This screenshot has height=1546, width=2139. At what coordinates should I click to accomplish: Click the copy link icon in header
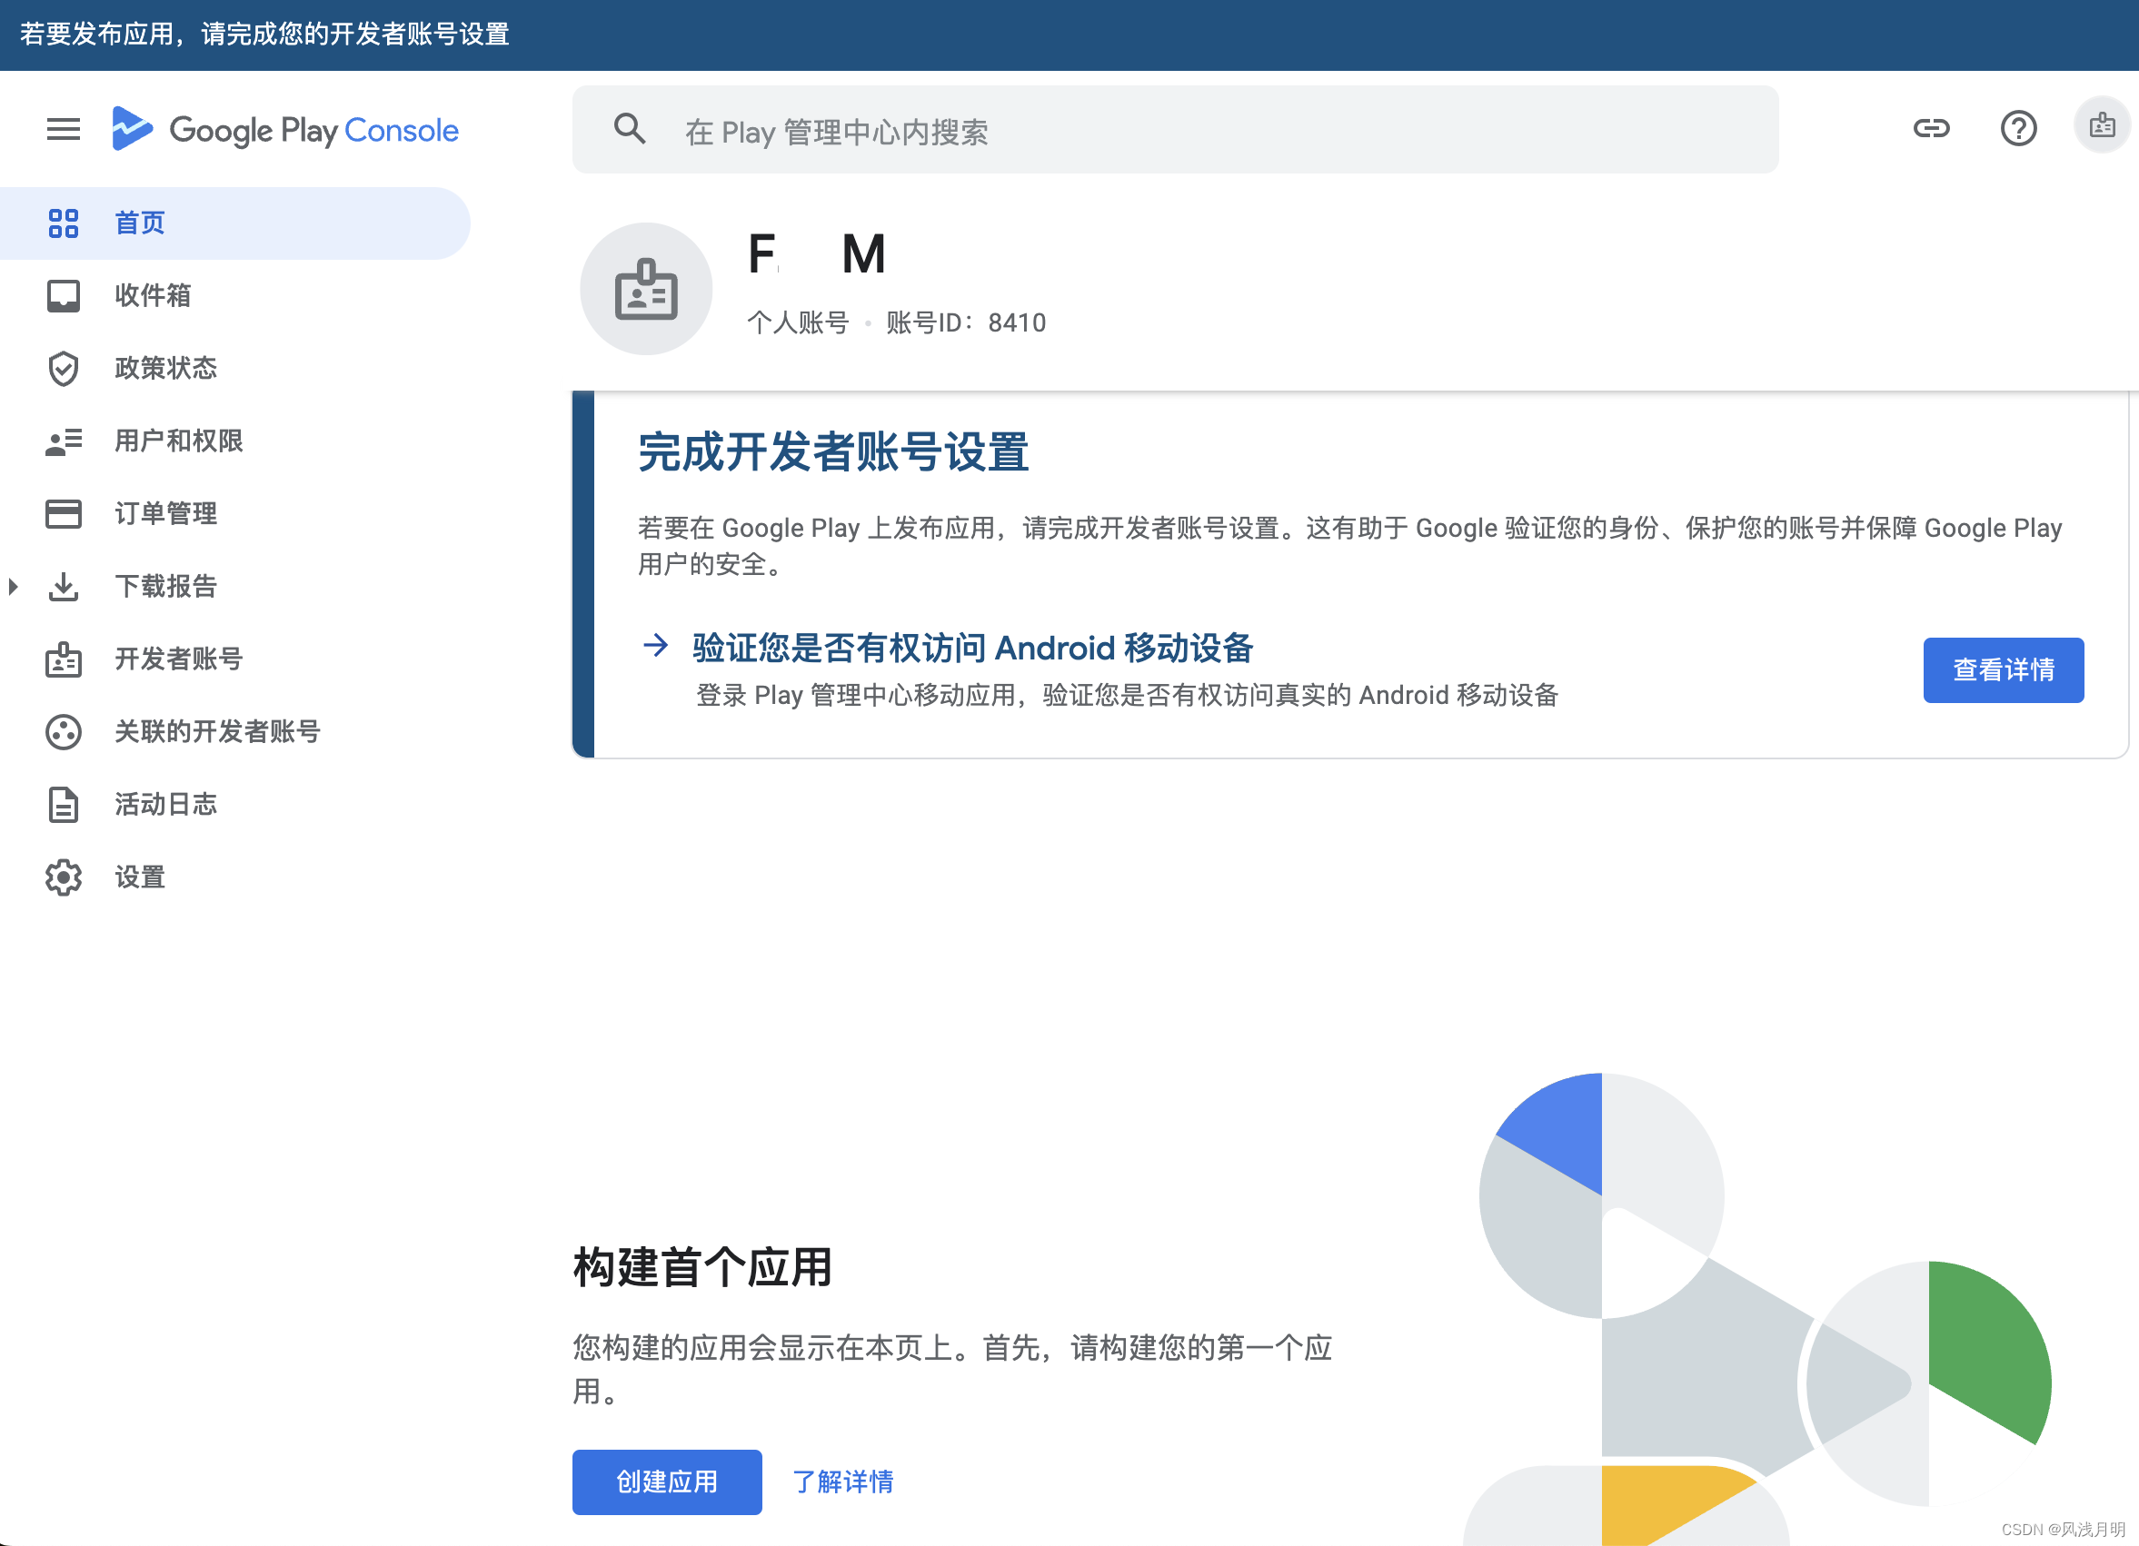pos(1931,128)
